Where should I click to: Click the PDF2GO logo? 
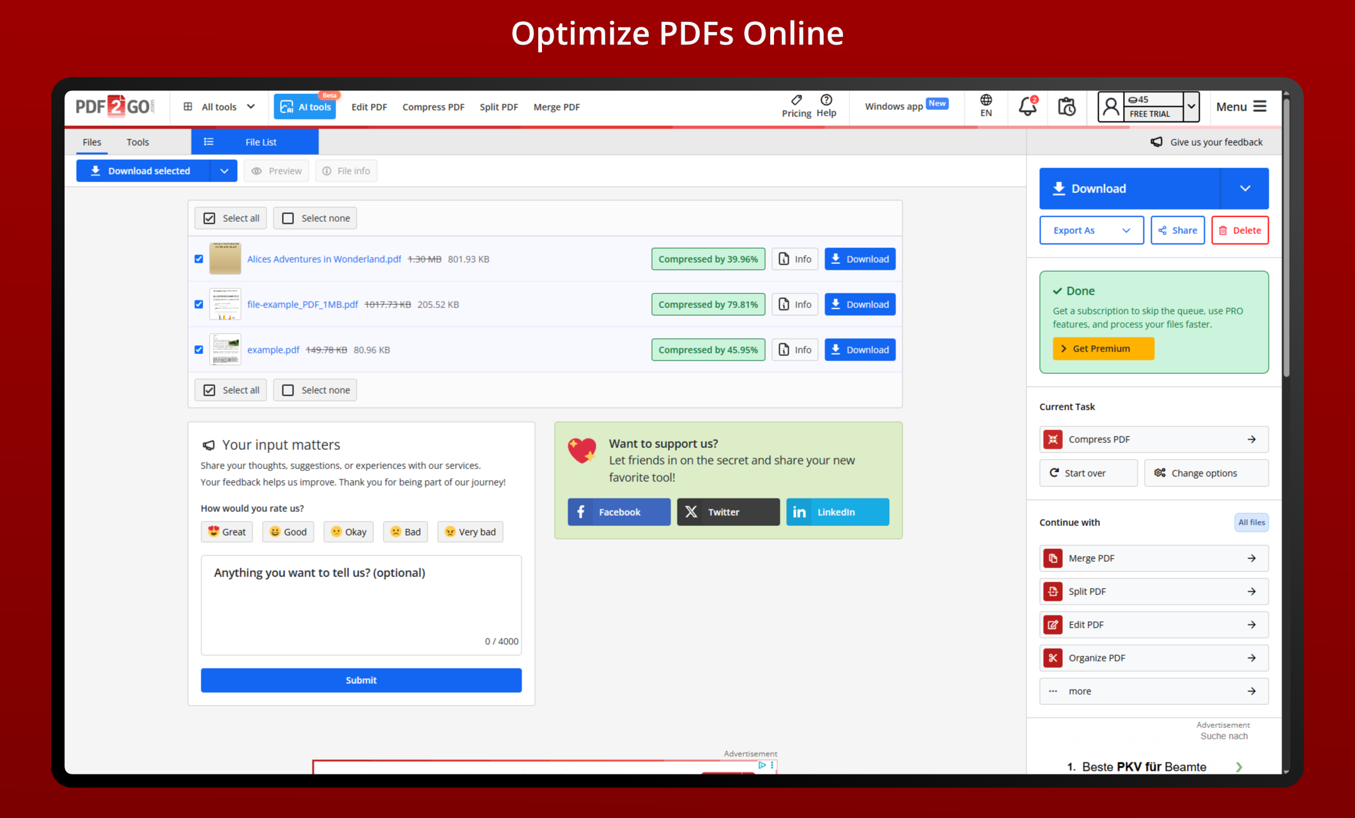(115, 107)
